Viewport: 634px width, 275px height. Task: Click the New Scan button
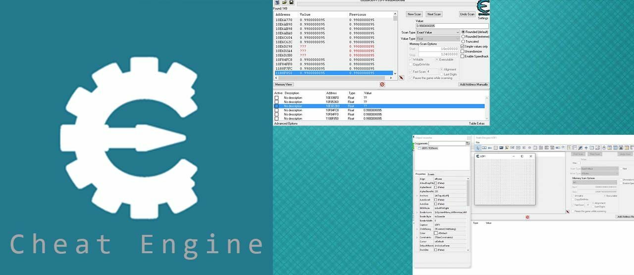(414, 14)
